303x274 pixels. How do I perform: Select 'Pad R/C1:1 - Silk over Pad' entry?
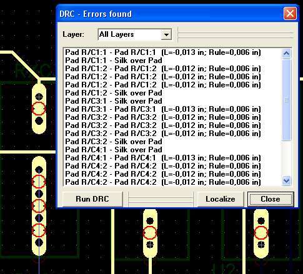click(114, 61)
